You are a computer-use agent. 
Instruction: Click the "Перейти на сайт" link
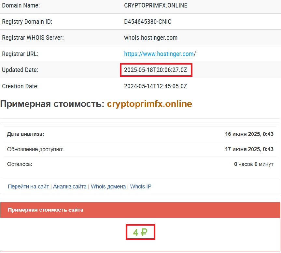pyautogui.click(x=28, y=186)
